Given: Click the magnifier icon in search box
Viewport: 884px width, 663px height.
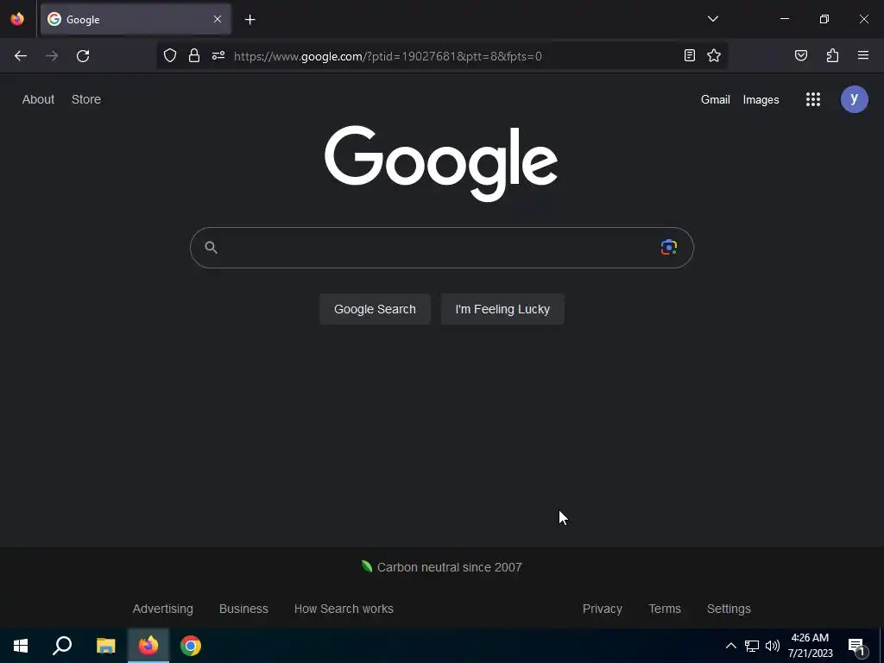Looking at the screenshot, I should pyautogui.click(x=211, y=247).
